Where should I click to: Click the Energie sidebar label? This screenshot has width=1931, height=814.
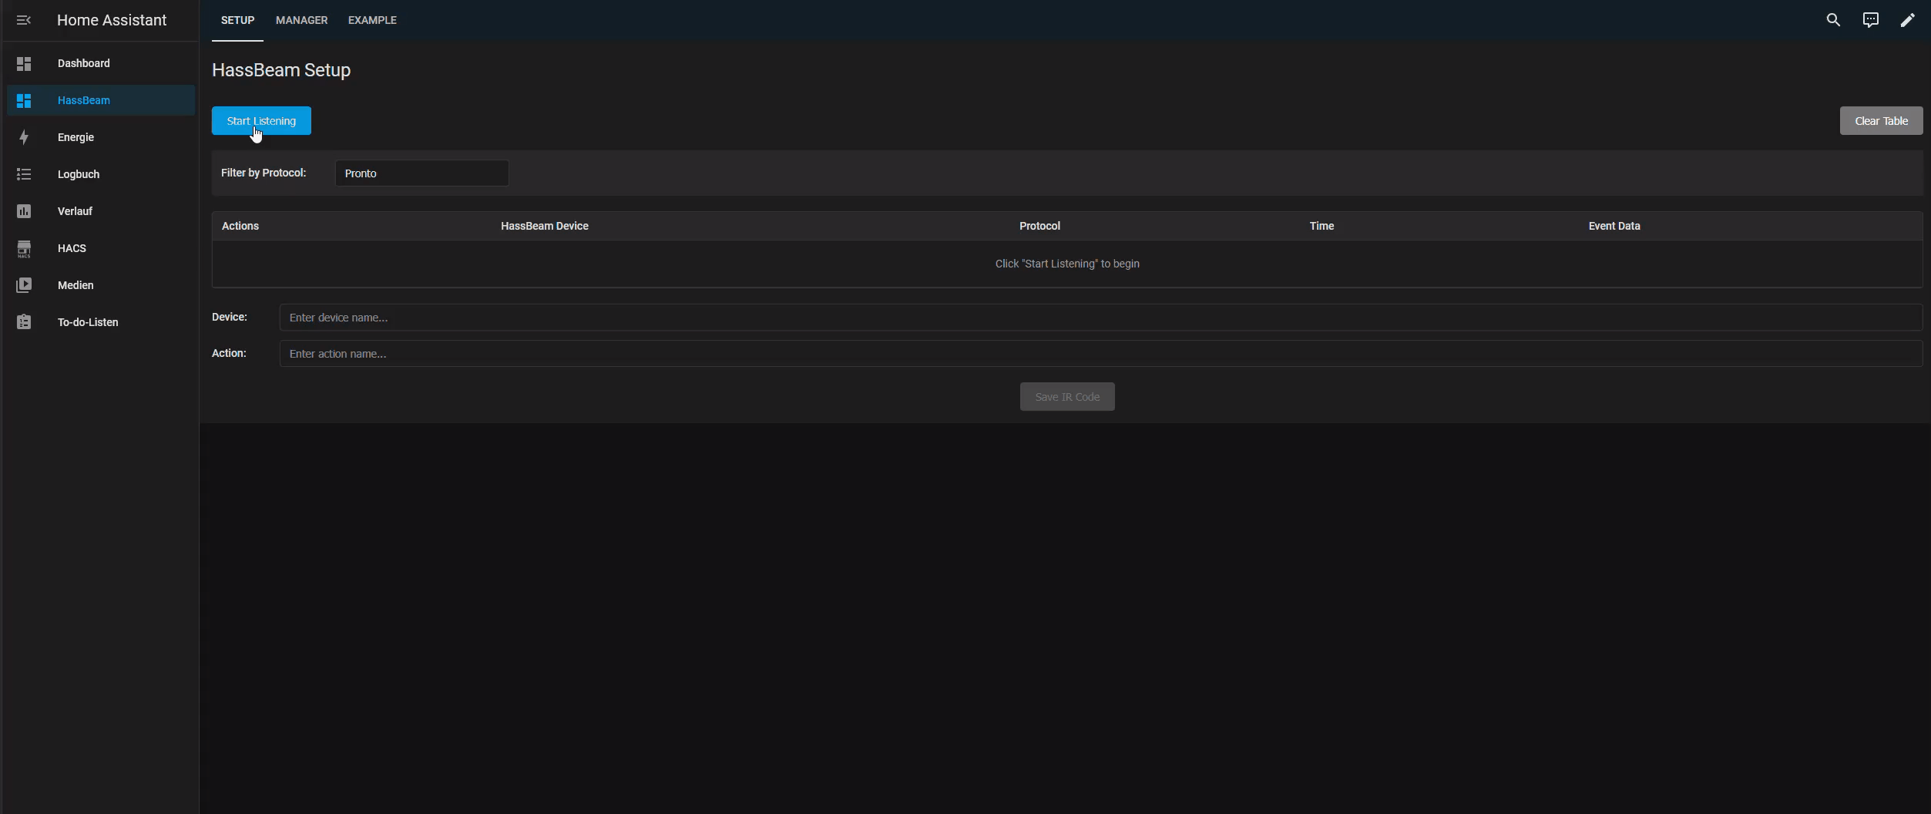[76, 137]
